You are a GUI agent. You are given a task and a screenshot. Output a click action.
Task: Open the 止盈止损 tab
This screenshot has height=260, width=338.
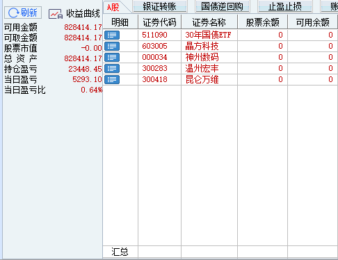click(x=285, y=6)
